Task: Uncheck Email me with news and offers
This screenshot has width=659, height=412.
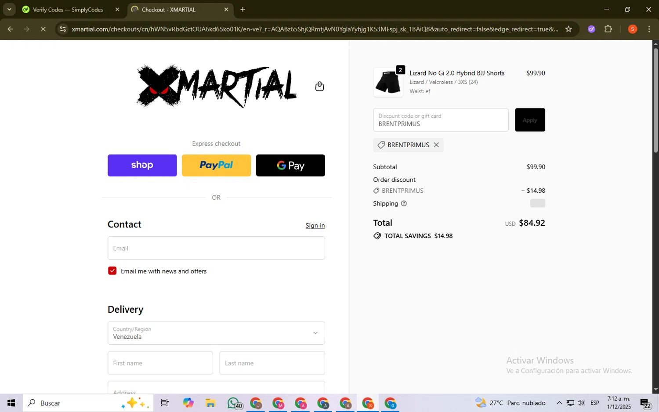Action: 112,271
